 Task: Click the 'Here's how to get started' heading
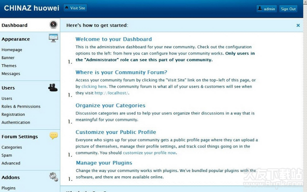coord(97,25)
